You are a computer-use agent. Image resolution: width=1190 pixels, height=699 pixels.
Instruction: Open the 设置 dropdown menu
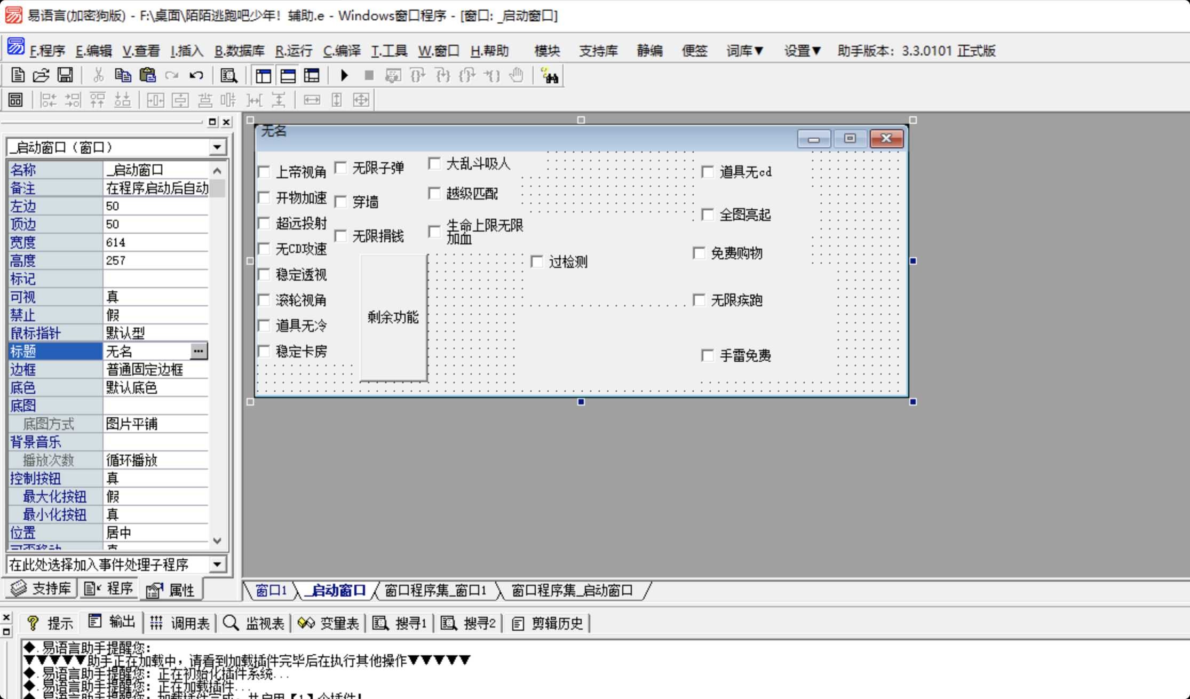[803, 51]
